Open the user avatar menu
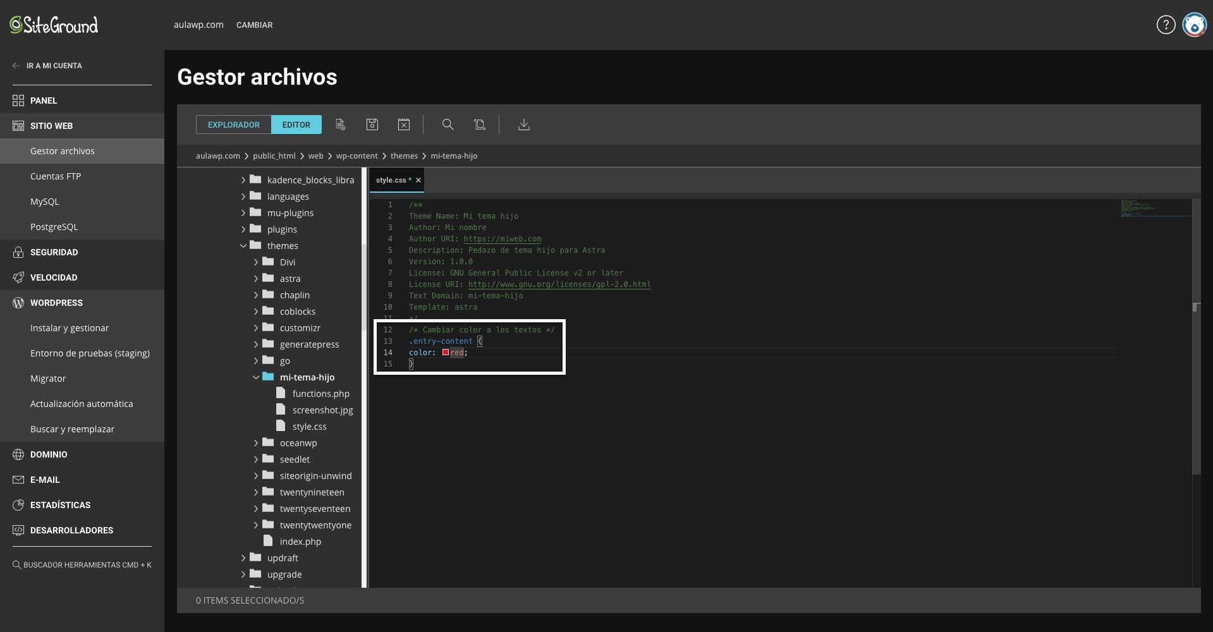 click(x=1195, y=25)
